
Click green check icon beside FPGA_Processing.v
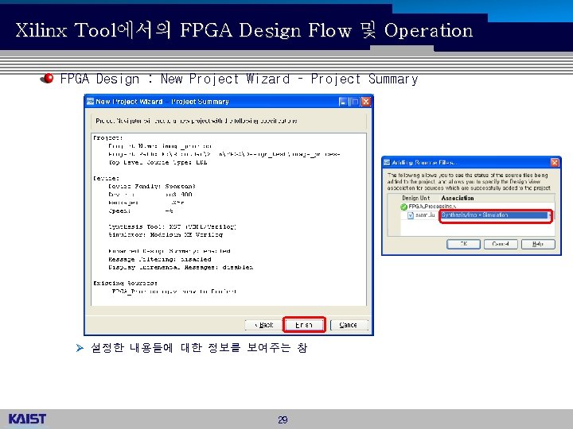pos(403,207)
